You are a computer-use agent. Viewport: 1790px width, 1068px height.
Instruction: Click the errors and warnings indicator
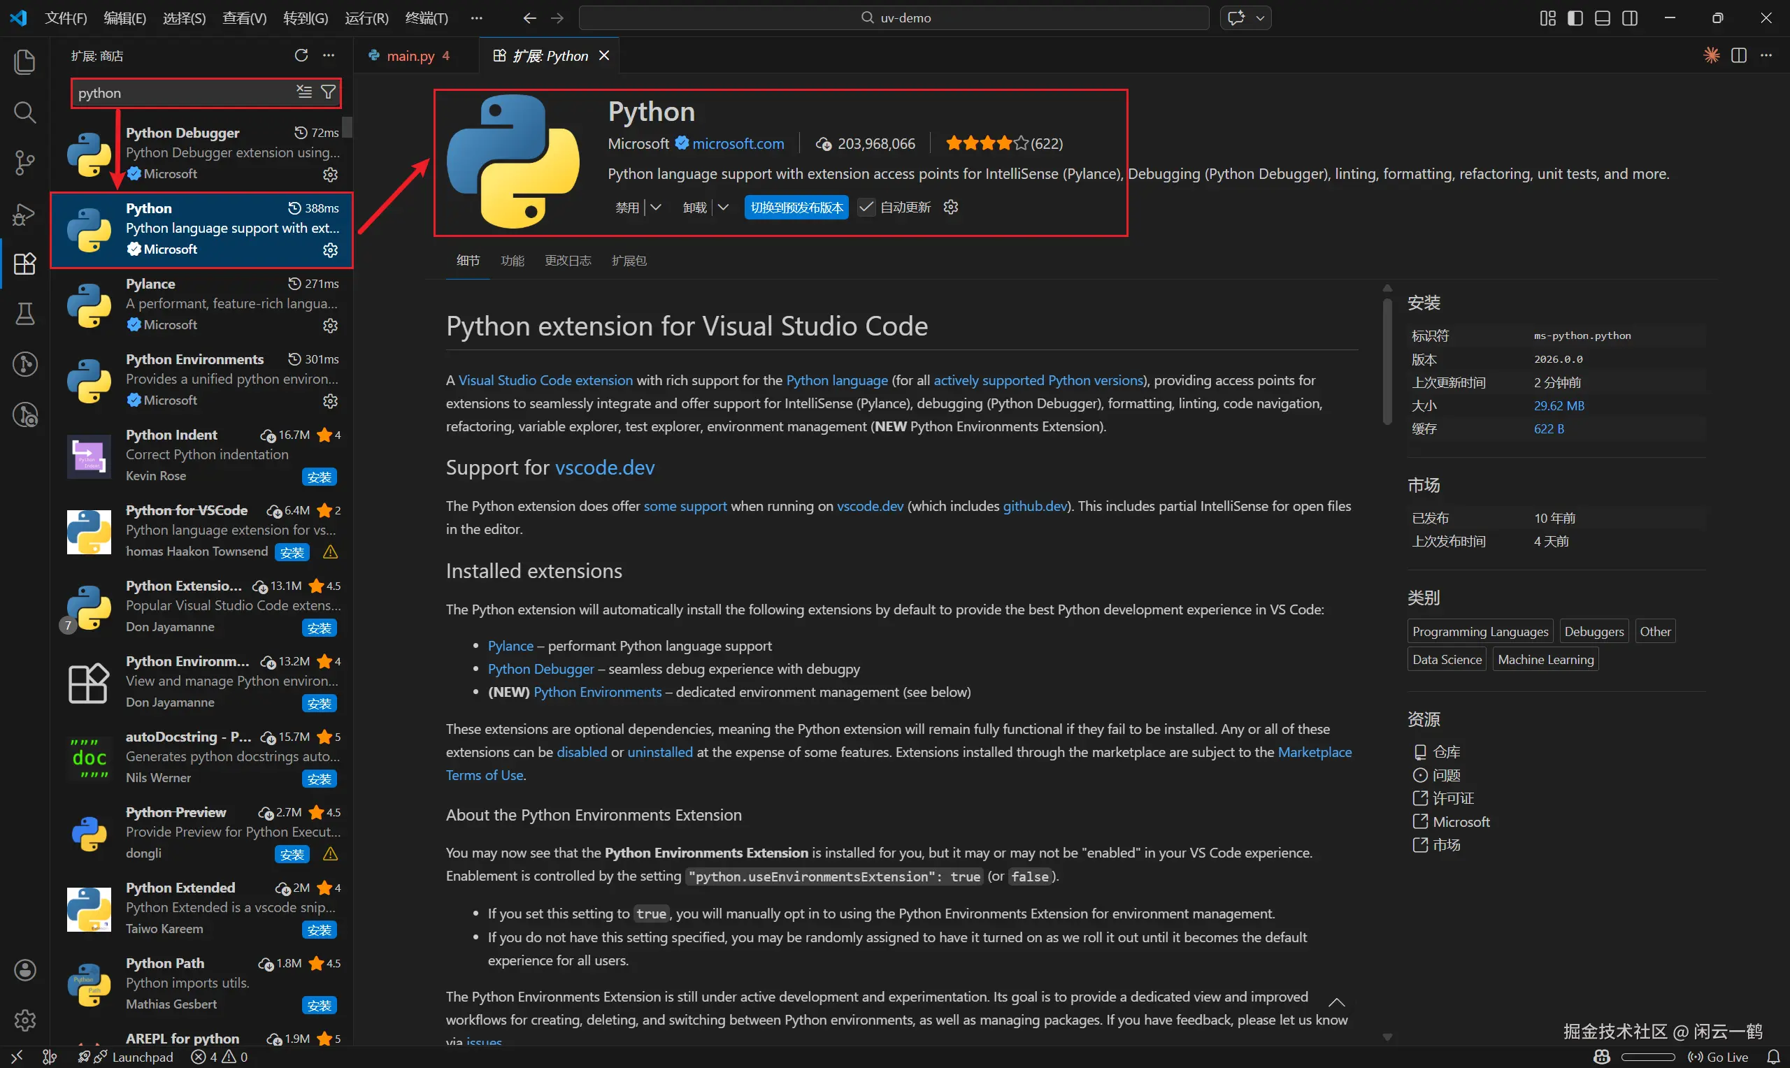point(220,1057)
